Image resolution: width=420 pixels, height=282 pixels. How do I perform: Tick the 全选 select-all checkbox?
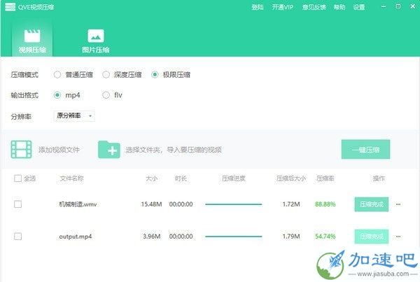[17, 178]
